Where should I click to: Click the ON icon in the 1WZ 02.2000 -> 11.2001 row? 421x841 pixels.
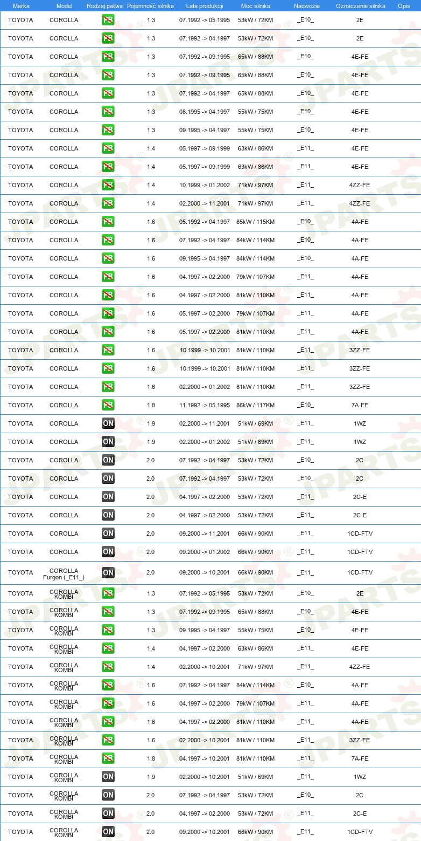pos(108,423)
